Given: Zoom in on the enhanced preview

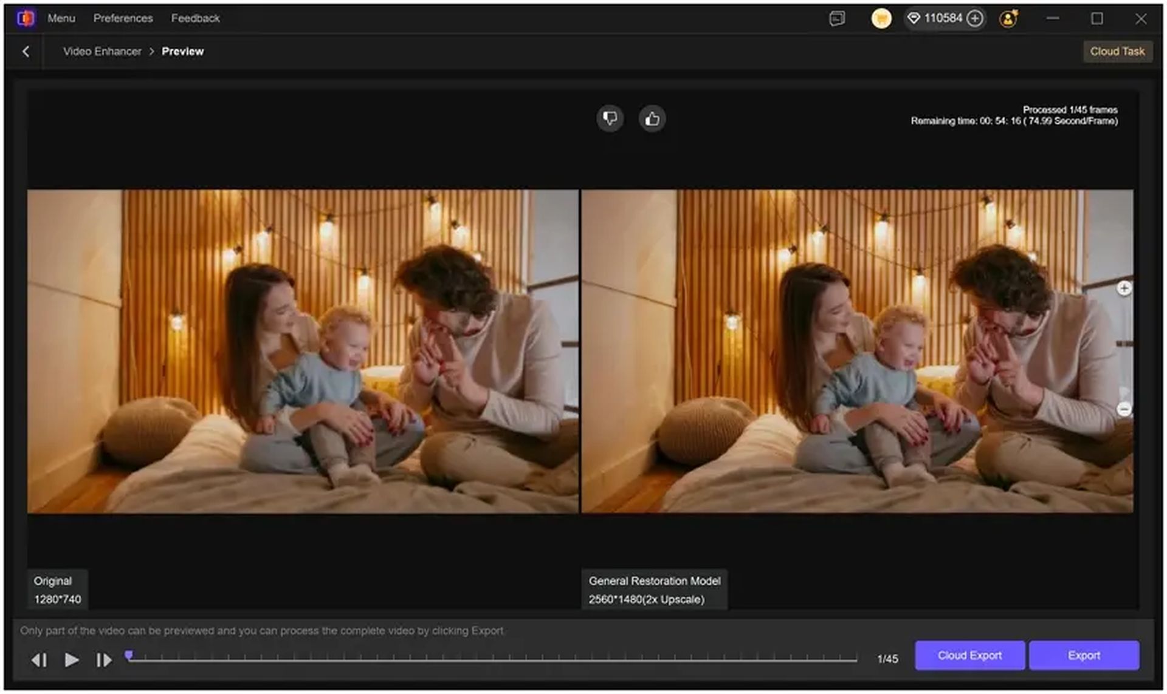Looking at the screenshot, I should (1124, 289).
